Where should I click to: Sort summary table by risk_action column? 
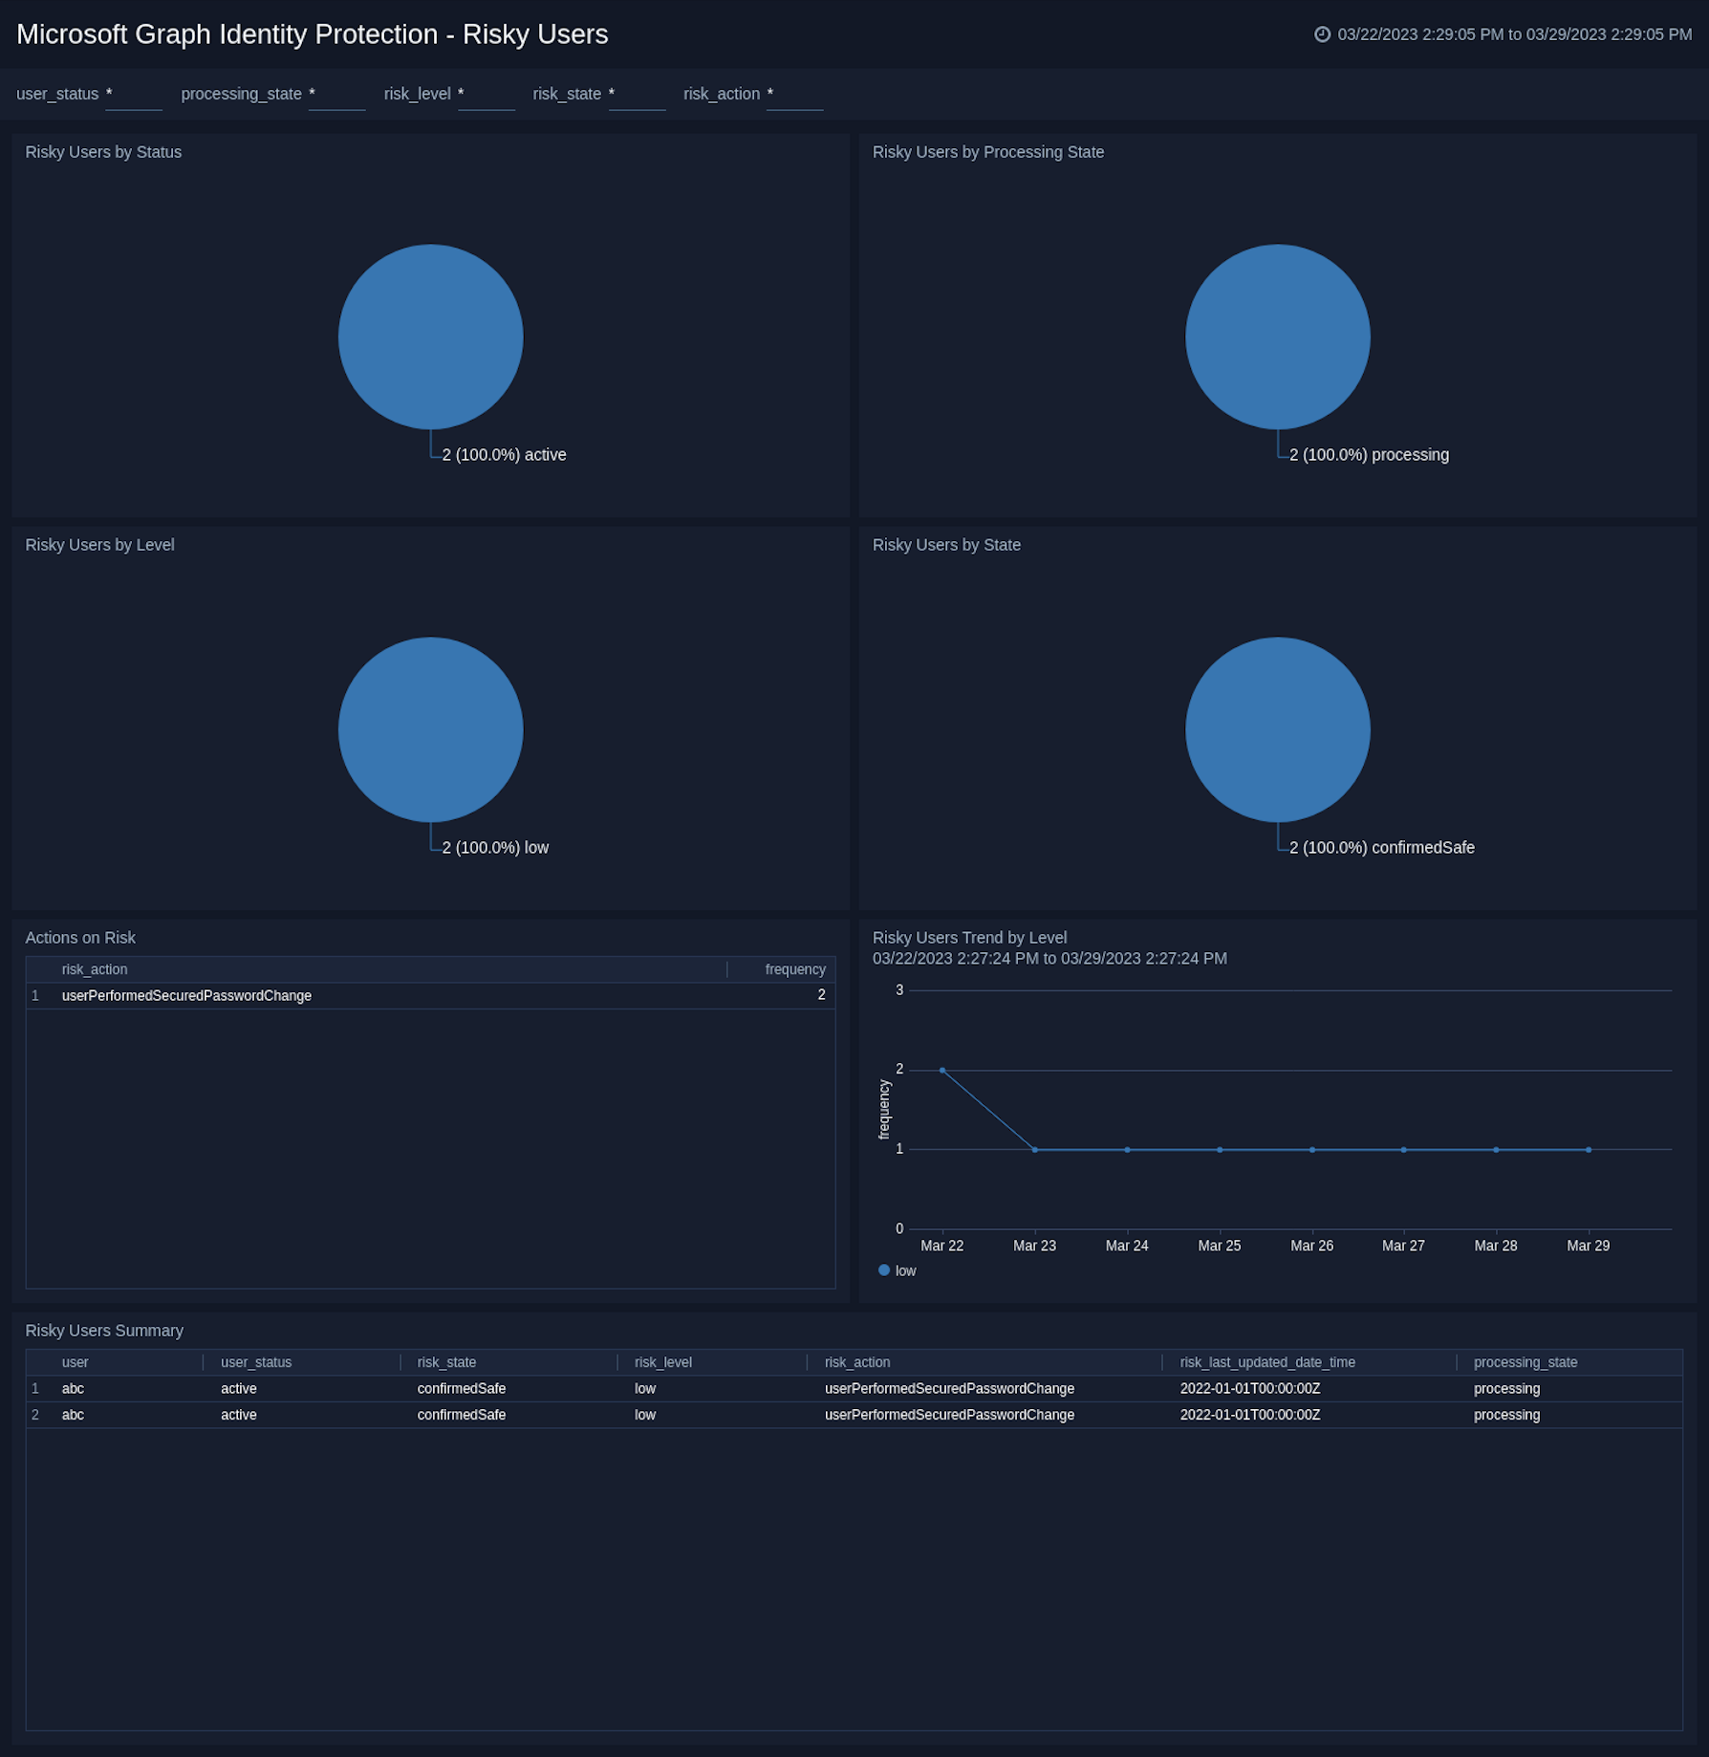pyautogui.click(x=857, y=1362)
